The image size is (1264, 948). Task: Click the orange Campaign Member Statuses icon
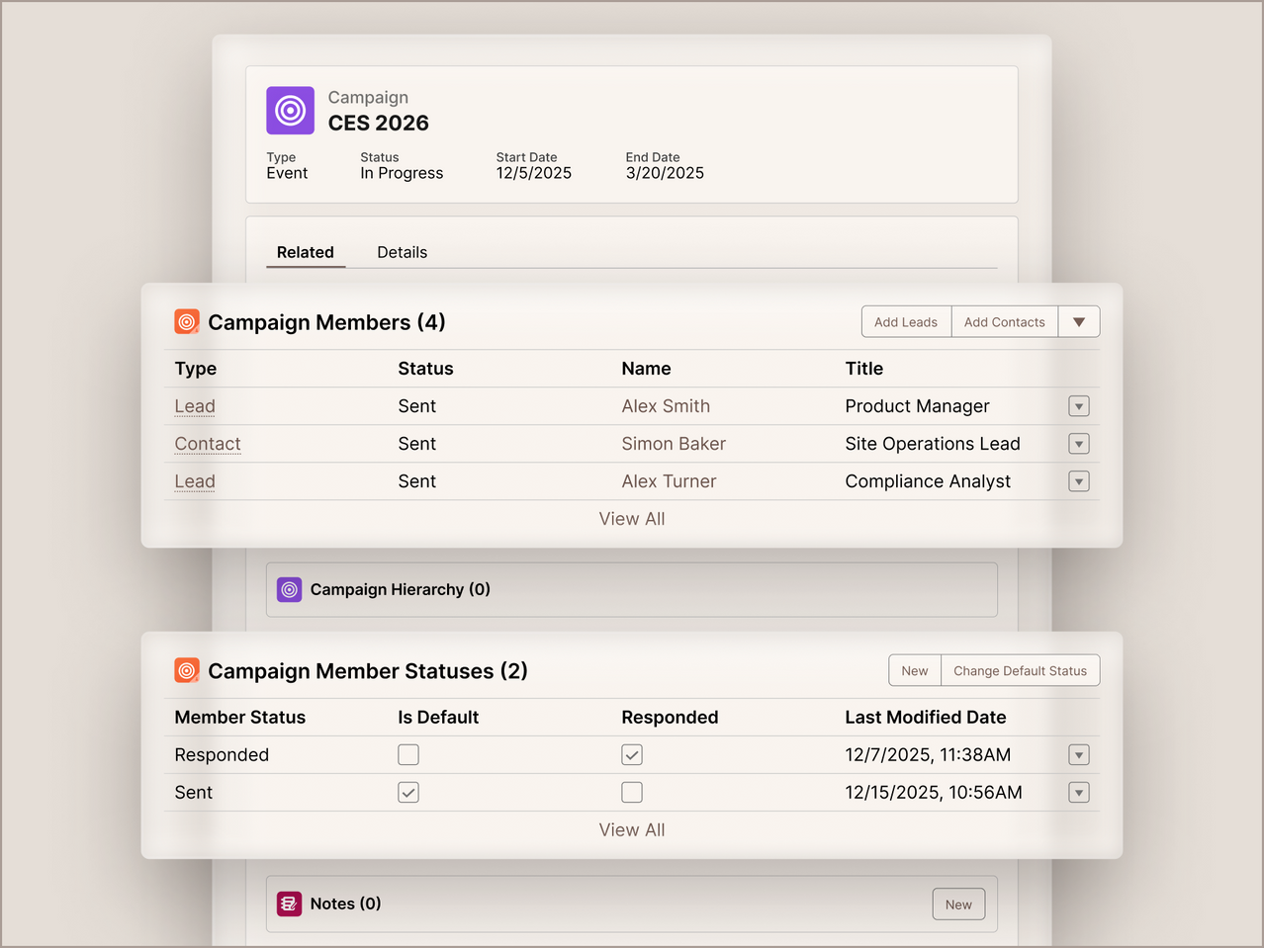click(187, 671)
